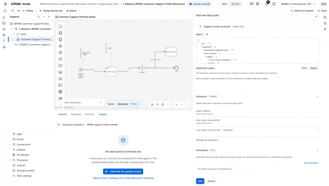Open the Debug dropdown arrow
The image size is (329, 186).
tap(35, 11)
